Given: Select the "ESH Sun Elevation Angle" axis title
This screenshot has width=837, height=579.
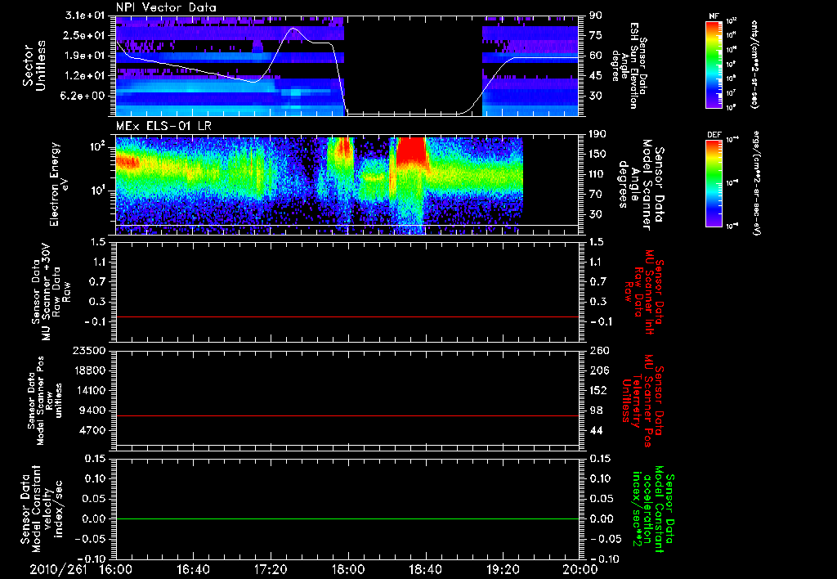Looking at the screenshot, I should 630,65.
